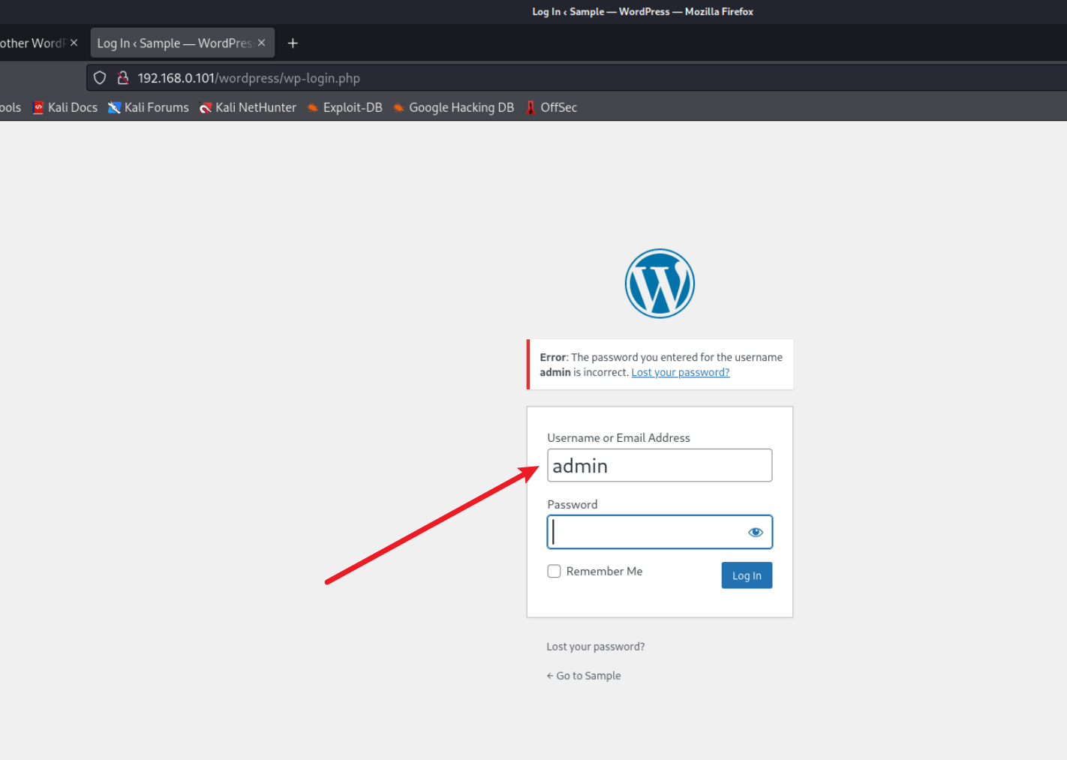Open the Exploit-DB bookmark
The width and height of the screenshot is (1067, 760).
(344, 107)
